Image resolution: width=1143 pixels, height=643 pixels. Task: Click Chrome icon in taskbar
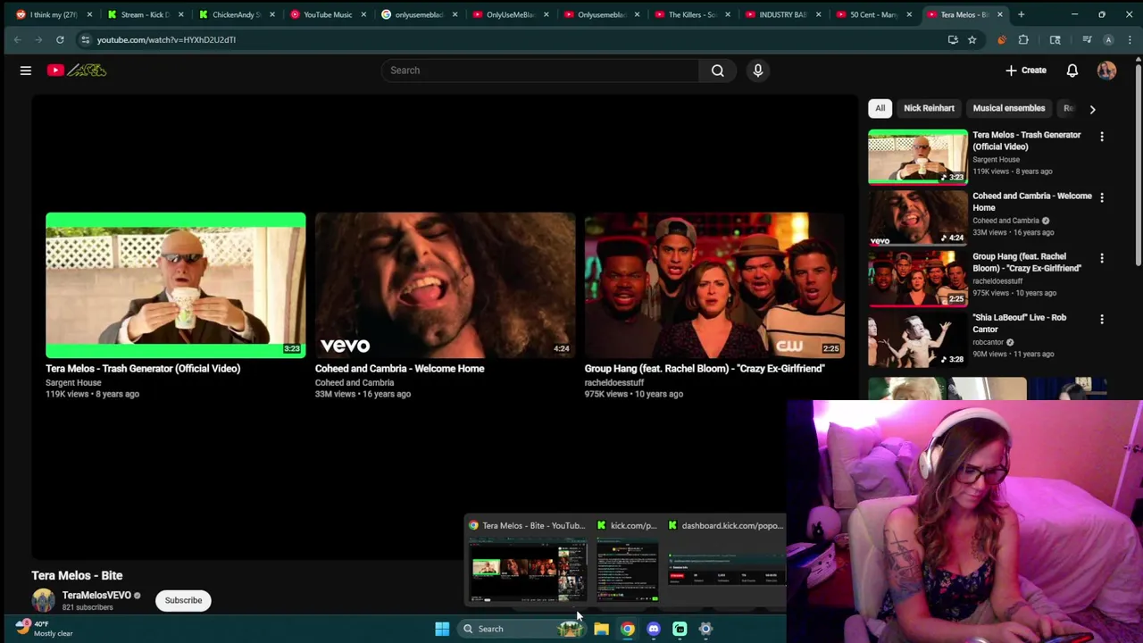628,629
